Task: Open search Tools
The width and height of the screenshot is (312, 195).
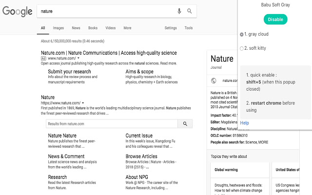Action: pyautogui.click(x=189, y=28)
